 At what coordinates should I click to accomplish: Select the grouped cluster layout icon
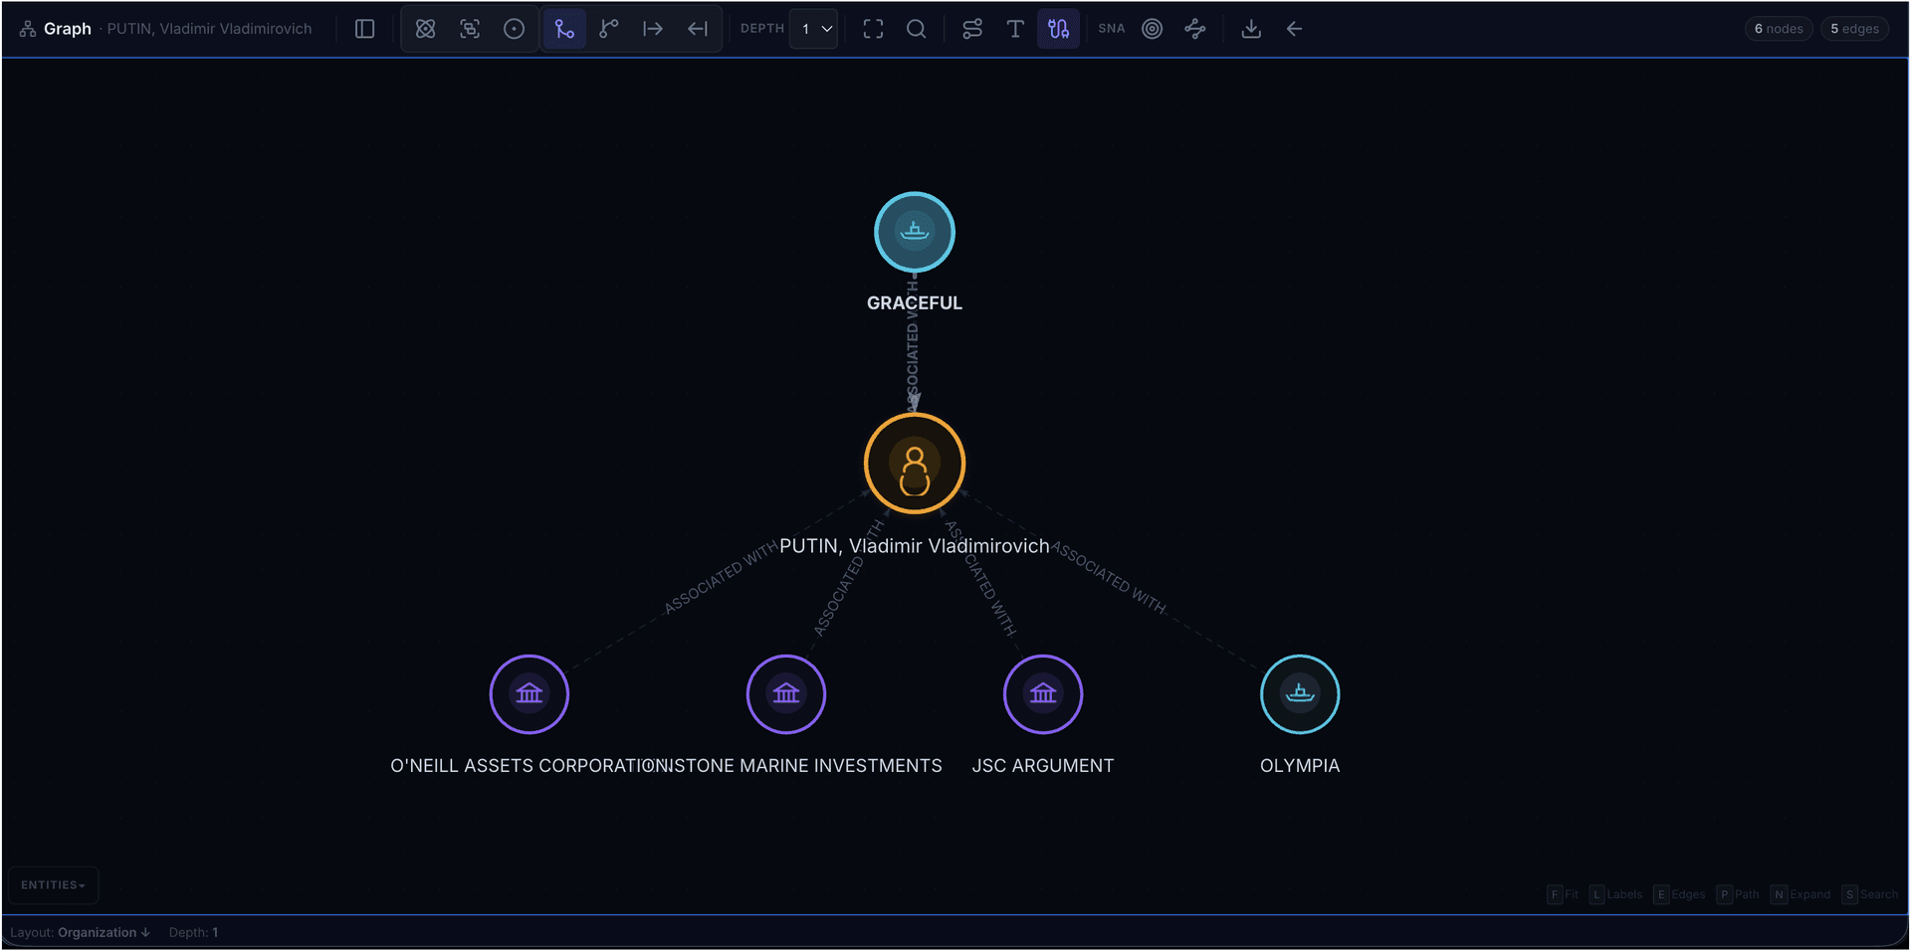[x=470, y=29]
